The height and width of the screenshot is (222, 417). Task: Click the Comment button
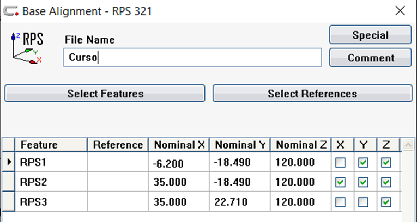[x=370, y=58]
